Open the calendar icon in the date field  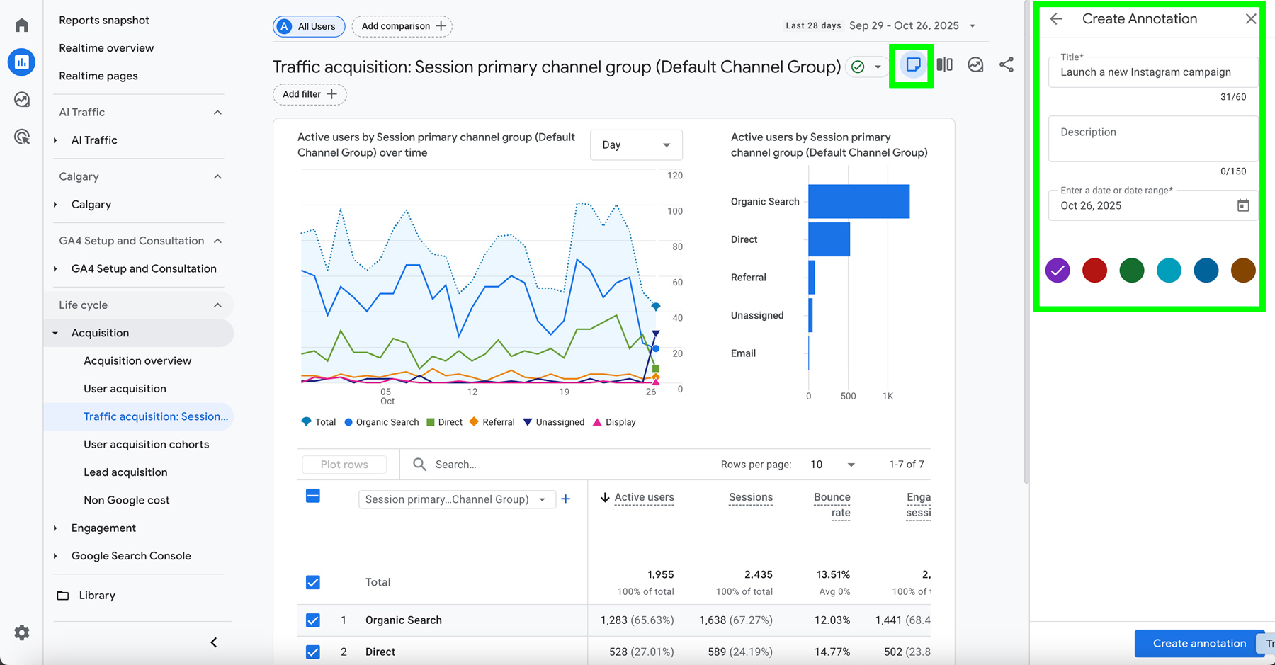(1243, 205)
